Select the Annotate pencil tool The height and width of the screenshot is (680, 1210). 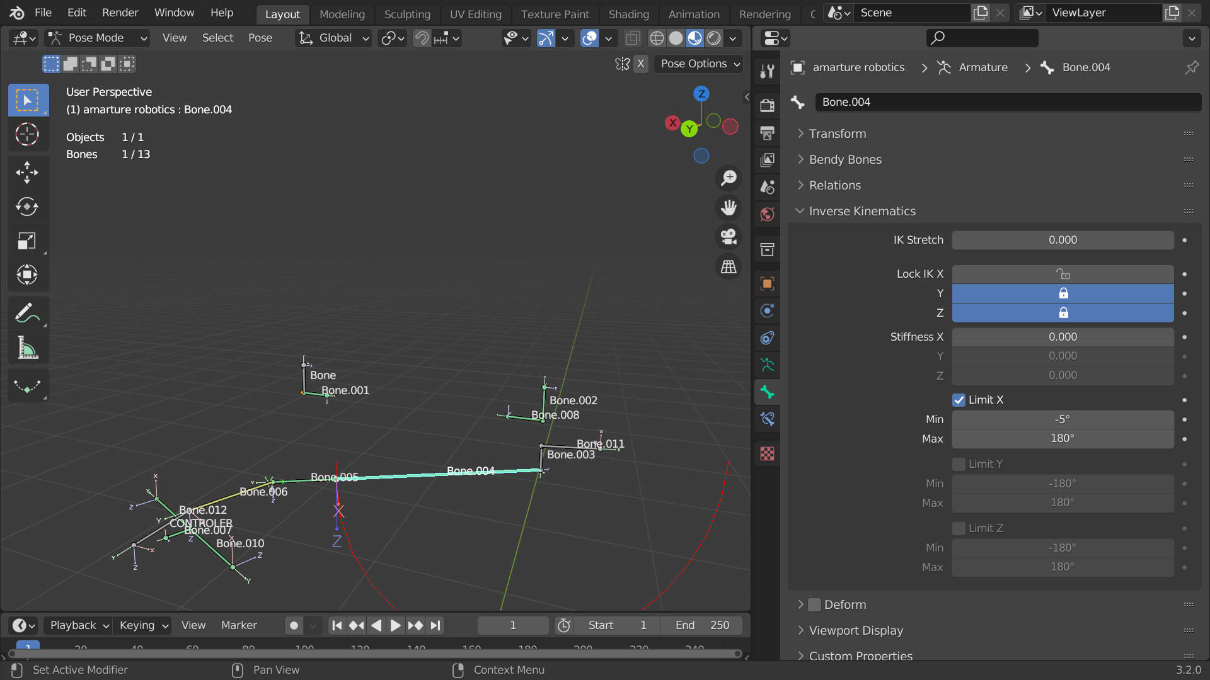point(27,313)
